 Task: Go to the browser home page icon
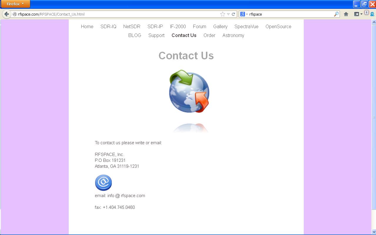tap(346, 14)
